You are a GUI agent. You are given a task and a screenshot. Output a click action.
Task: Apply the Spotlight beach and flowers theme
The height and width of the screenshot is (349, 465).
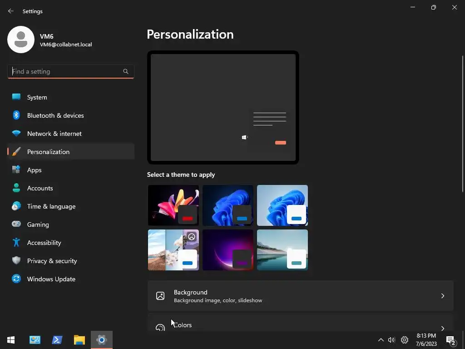tap(173, 250)
